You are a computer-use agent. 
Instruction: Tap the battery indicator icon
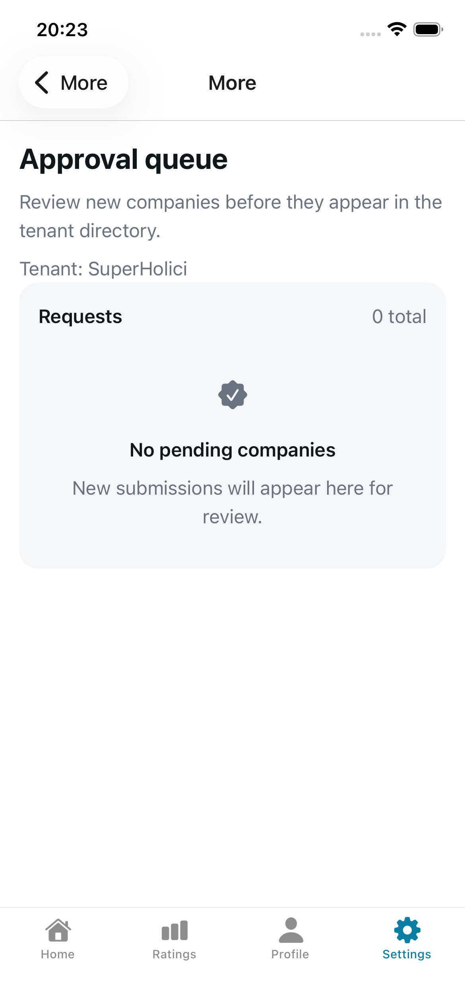[x=428, y=29]
